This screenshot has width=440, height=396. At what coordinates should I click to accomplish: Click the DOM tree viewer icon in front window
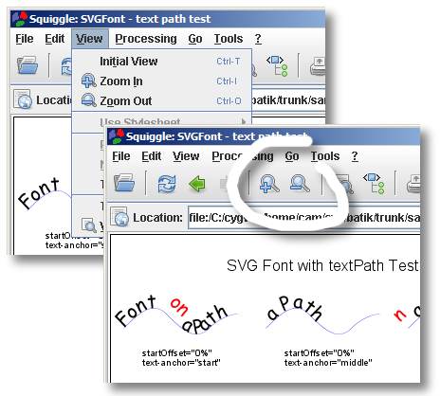375,184
